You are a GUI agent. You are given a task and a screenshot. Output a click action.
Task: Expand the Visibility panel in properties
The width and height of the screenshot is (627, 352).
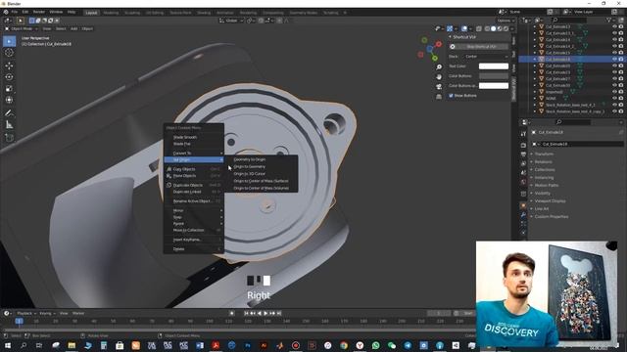(x=542, y=194)
